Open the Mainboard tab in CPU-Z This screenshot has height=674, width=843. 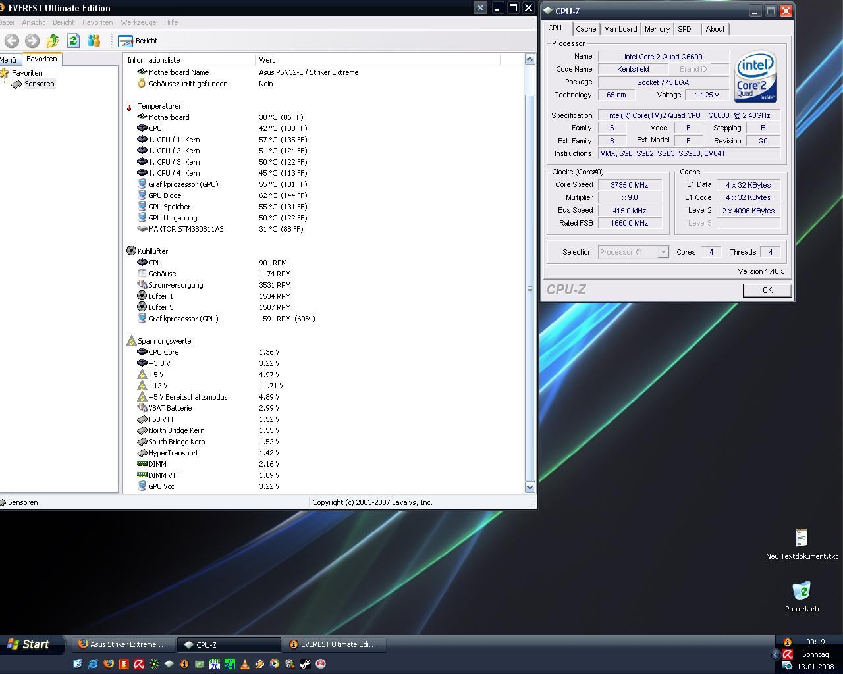pyautogui.click(x=620, y=29)
